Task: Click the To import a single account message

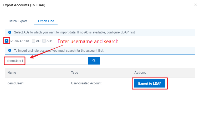Action: pyautogui.click(x=59, y=51)
